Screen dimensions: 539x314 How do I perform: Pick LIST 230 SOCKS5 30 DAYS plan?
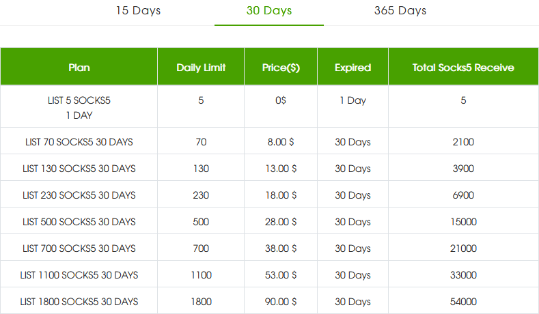click(79, 195)
